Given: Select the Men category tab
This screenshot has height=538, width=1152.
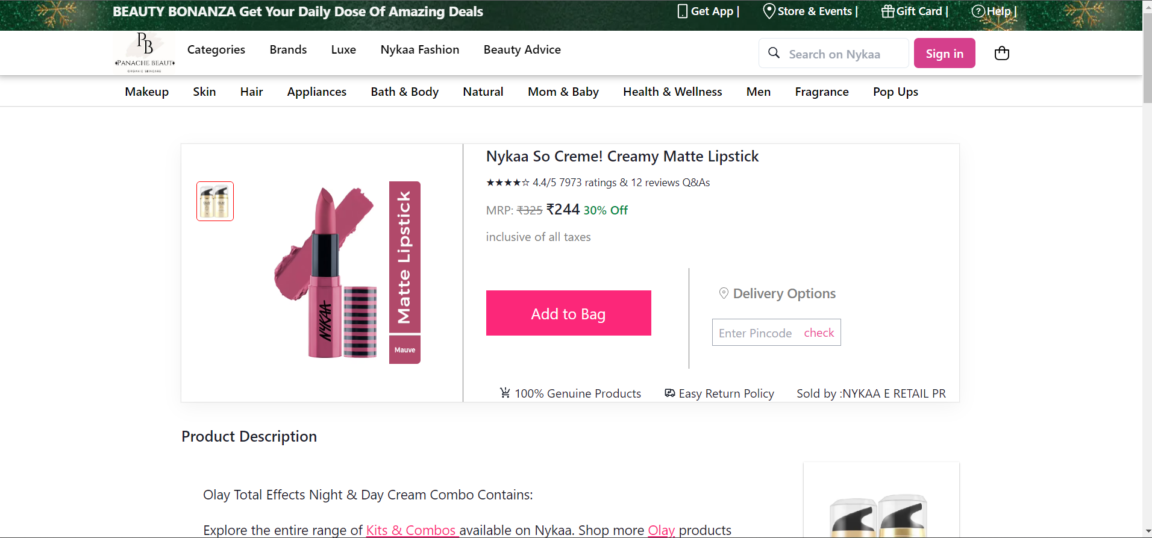Looking at the screenshot, I should (x=759, y=92).
